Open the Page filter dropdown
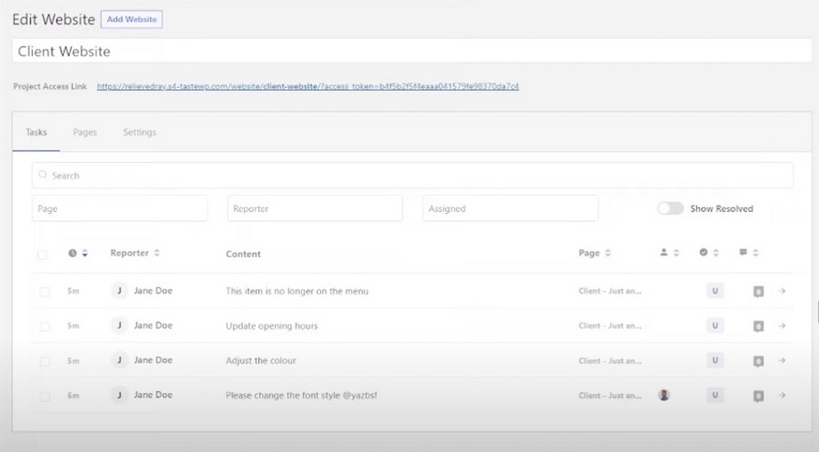Screen dimensions: 819x452 [120, 208]
